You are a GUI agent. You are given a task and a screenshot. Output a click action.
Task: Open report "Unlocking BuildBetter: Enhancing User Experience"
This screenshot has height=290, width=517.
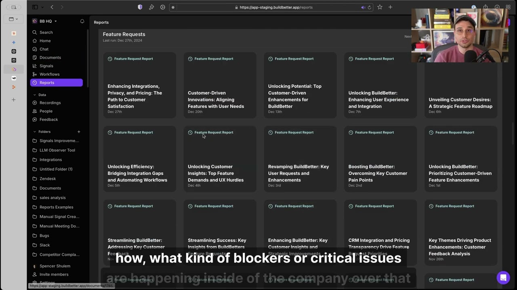point(380,85)
